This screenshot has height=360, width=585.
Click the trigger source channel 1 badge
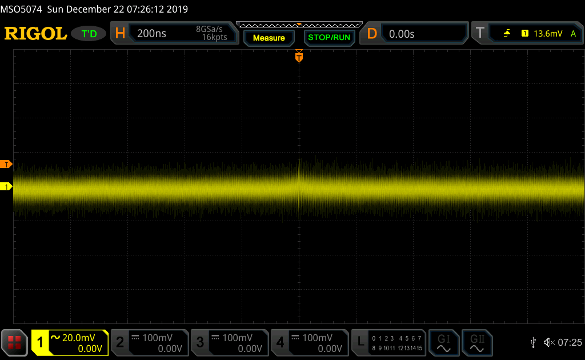[x=524, y=34]
